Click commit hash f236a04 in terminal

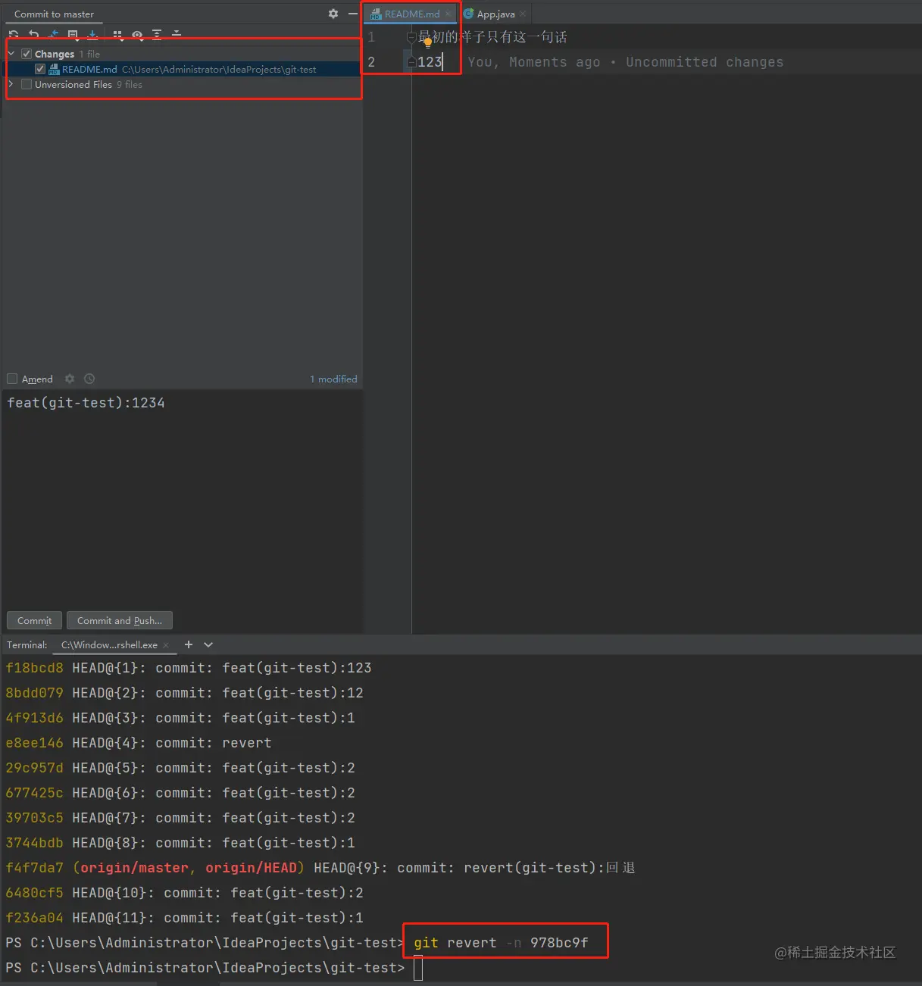[x=34, y=918]
